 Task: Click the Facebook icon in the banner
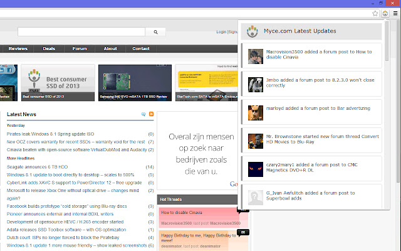(10, 70)
